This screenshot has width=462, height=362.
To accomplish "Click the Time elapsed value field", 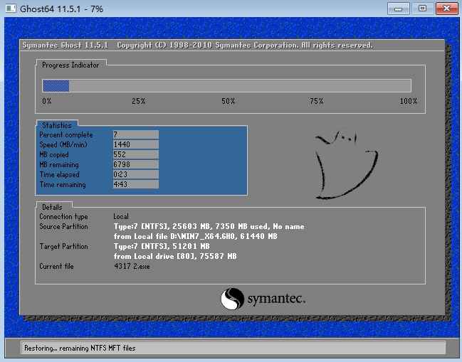I will [135, 174].
